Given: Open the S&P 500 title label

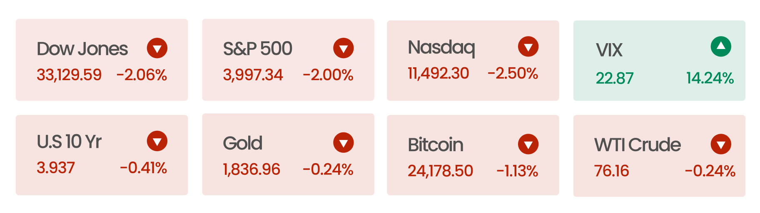Looking at the screenshot, I should 257,49.
